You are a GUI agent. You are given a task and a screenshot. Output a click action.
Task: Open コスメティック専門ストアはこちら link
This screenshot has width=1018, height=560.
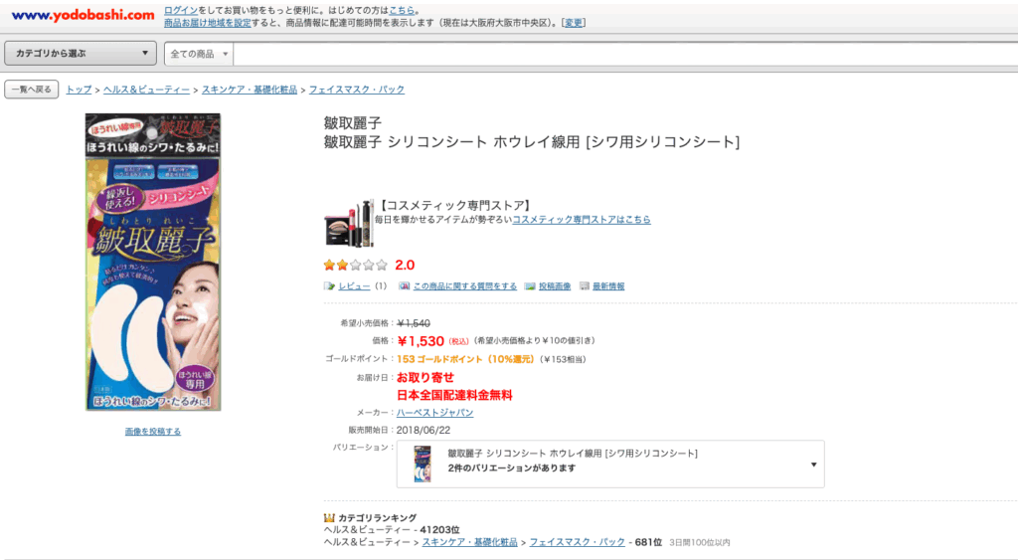point(581,220)
